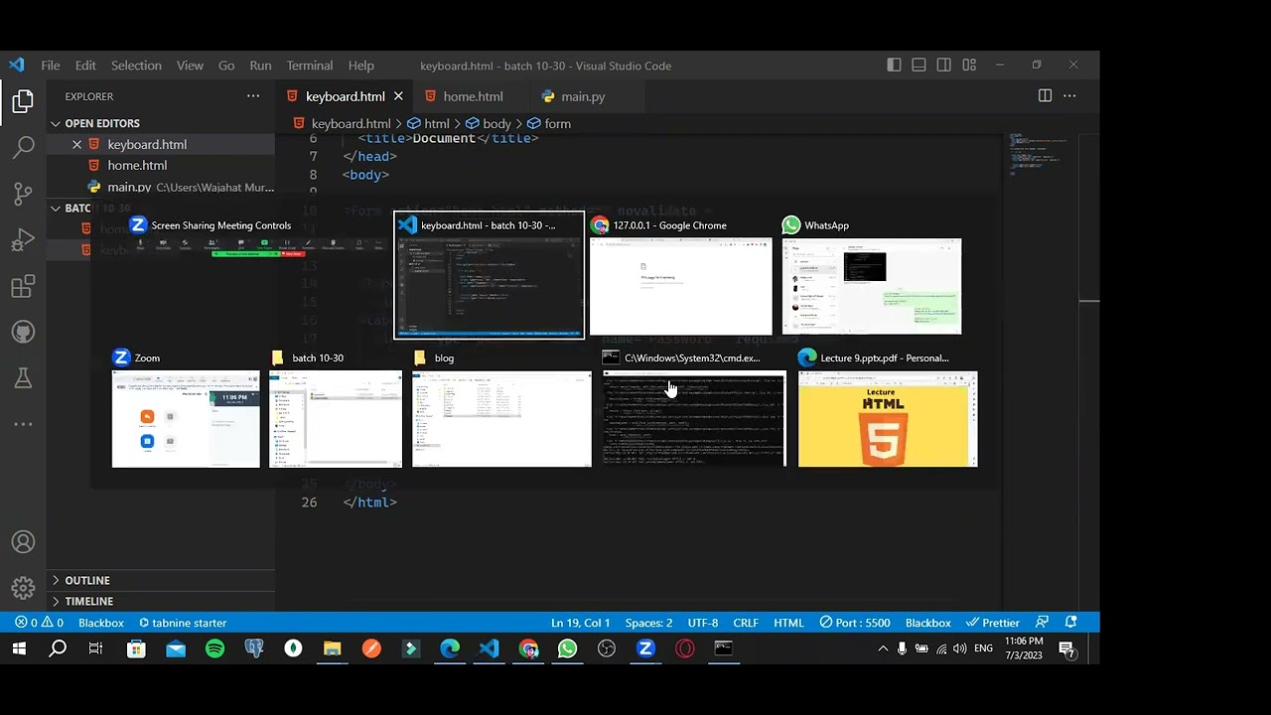Viewport: 1271px width, 715px height.
Task: Toggle the Secondary Side Bar
Action: click(x=944, y=66)
